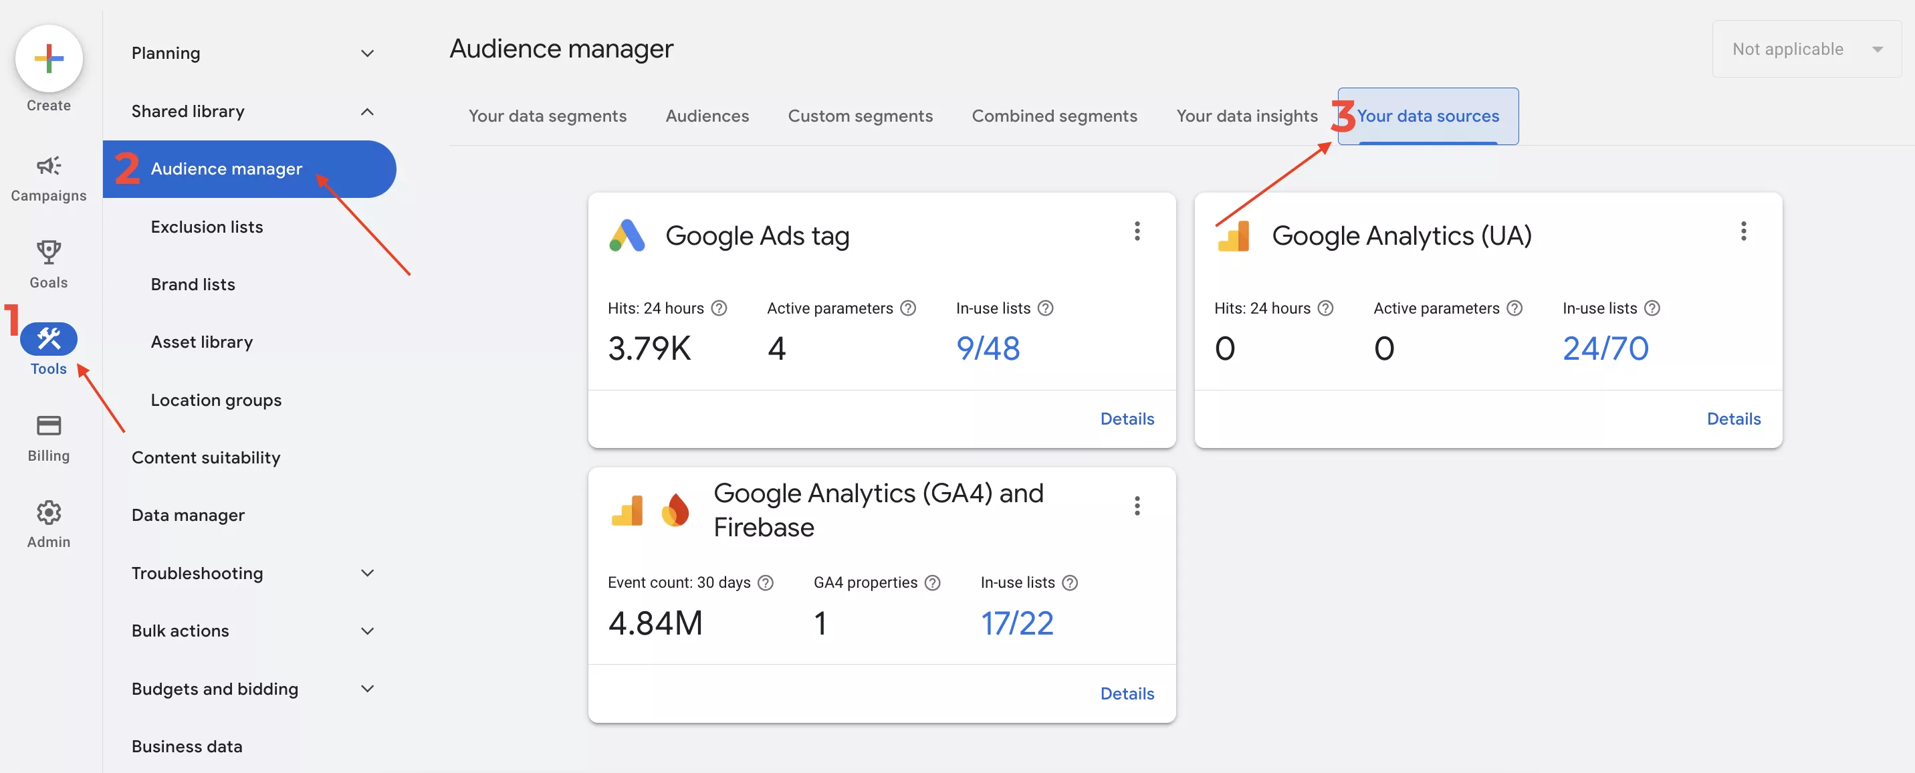The height and width of the screenshot is (773, 1915).
Task: Show help for GA4 properties
Action: 932,582
